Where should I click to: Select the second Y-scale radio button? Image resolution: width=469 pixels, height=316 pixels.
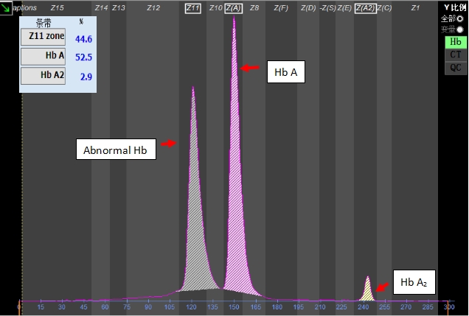461,29
